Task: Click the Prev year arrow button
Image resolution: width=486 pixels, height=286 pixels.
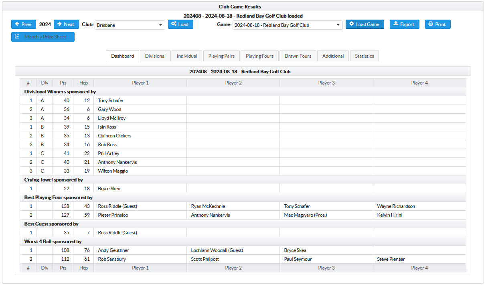Action: [x=23, y=24]
